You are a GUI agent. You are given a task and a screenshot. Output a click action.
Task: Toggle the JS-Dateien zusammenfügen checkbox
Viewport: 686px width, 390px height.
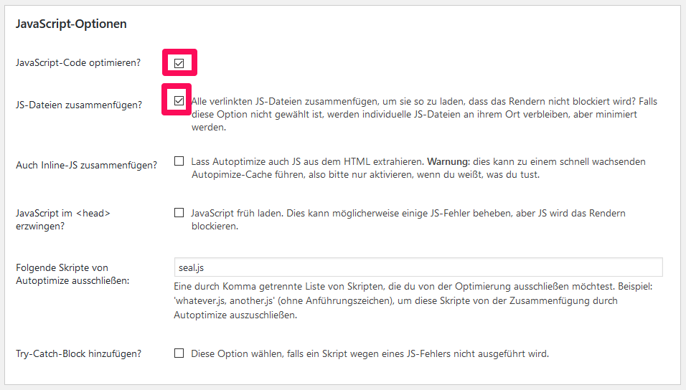(x=179, y=101)
